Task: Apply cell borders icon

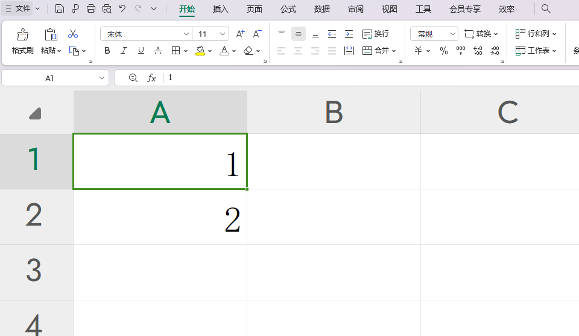Action: (x=176, y=51)
